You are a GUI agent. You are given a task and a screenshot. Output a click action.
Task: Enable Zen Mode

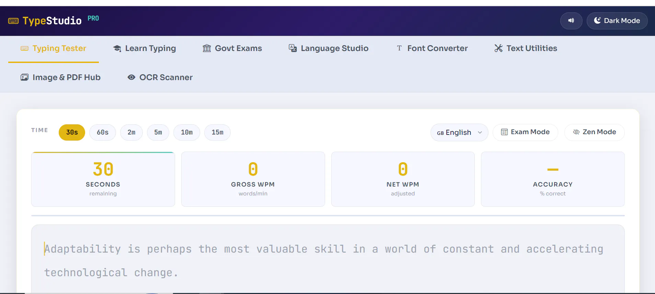coord(595,132)
